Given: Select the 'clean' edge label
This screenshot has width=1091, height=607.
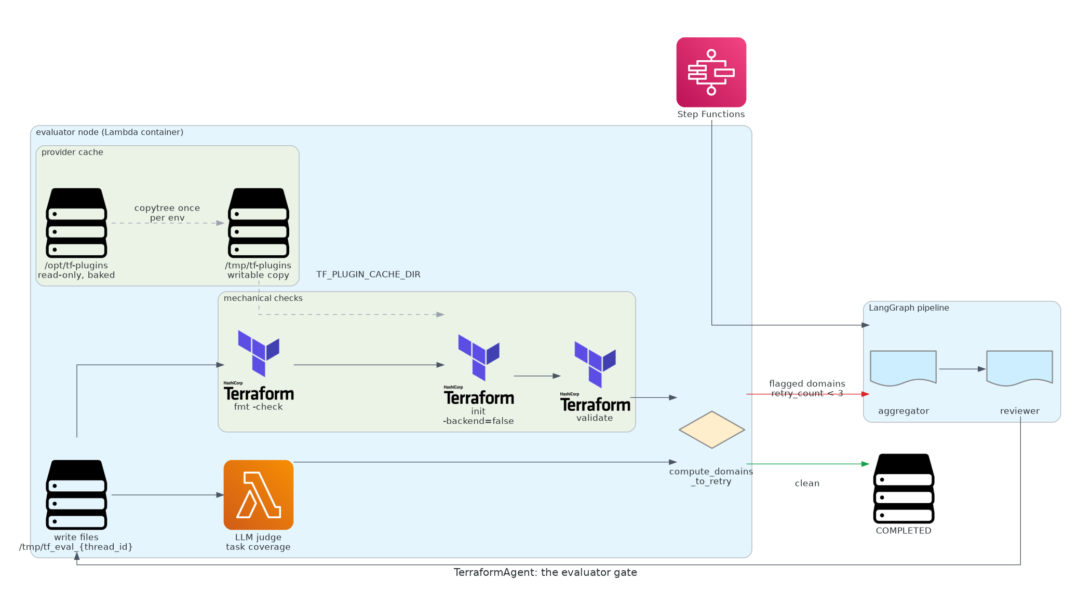Looking at the screenshot, I should [807, 483].
